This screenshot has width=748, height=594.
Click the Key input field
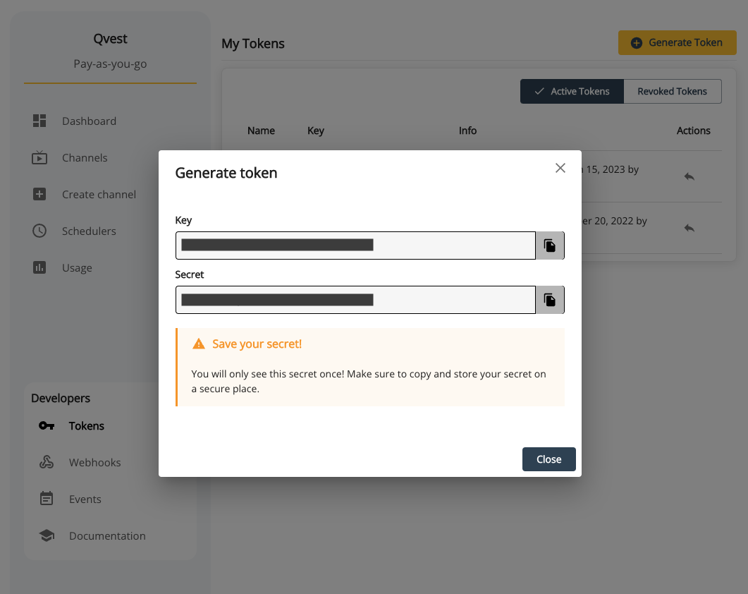[x=355, y=246]
